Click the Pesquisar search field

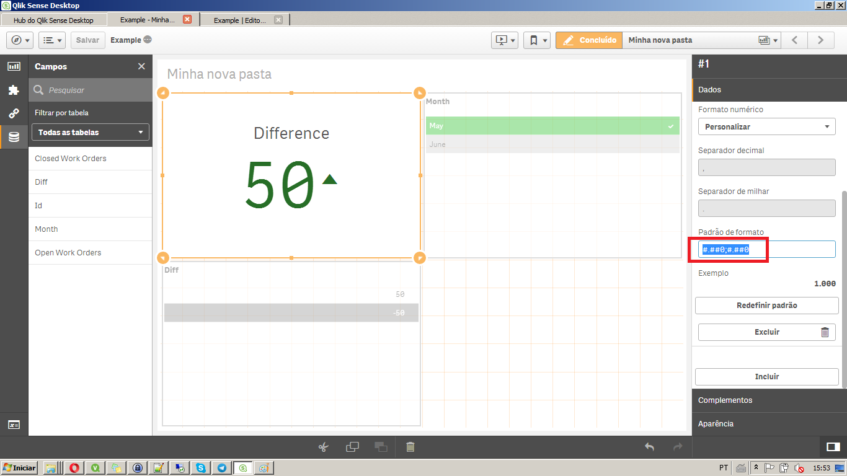(x=91, y=90)
